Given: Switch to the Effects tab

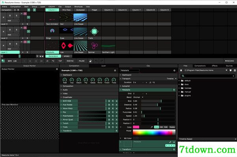Looking at the screenshot, I should [x=214, y=66].
